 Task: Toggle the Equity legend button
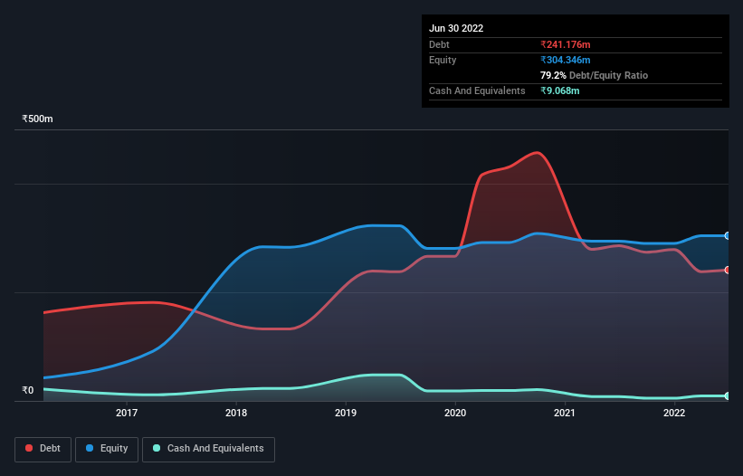[107, 449]
